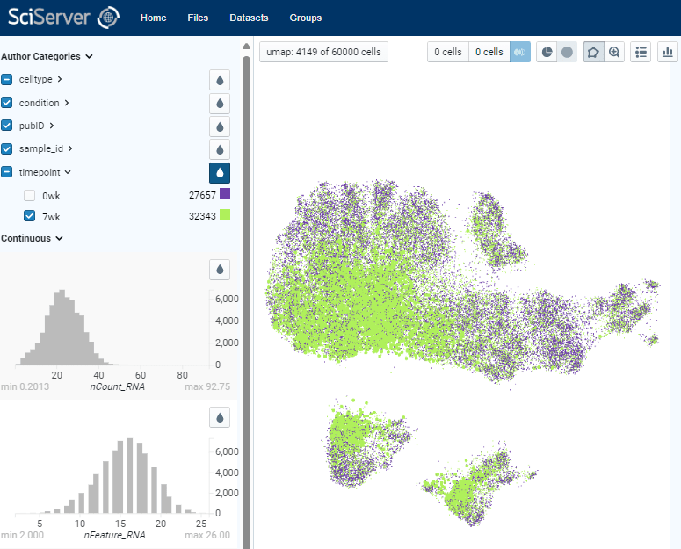Expand the celltype category chevron
Viewport: 681px width, 549px height.
pyautogui.click(x=60, y=79)
